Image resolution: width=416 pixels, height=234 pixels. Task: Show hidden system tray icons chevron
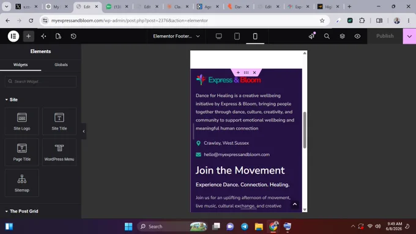coord(353,226)
